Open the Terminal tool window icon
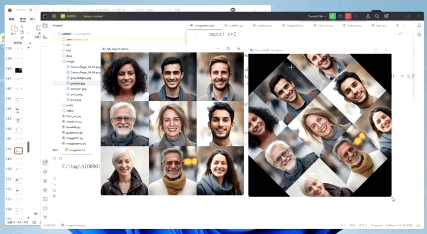This screenshot has width=427, height=234. coord(45,199)
